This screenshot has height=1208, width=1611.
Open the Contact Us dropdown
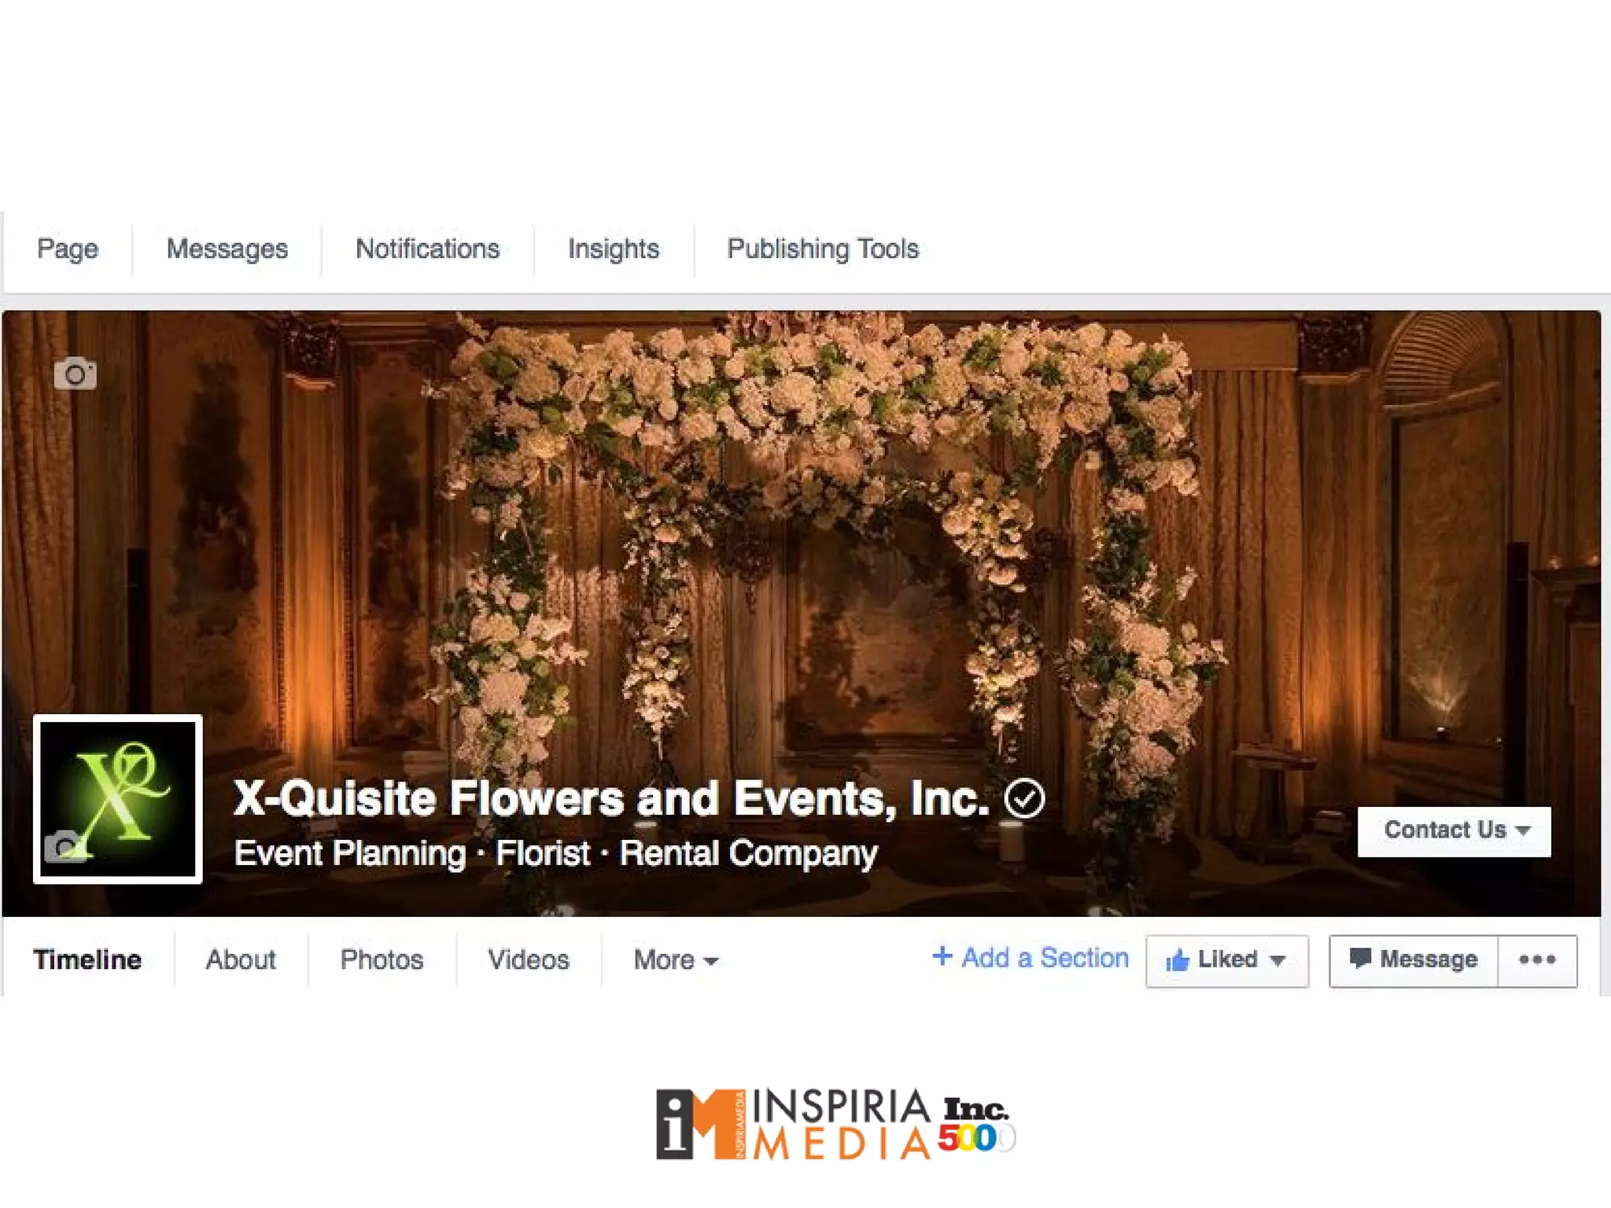(1454, 831)
